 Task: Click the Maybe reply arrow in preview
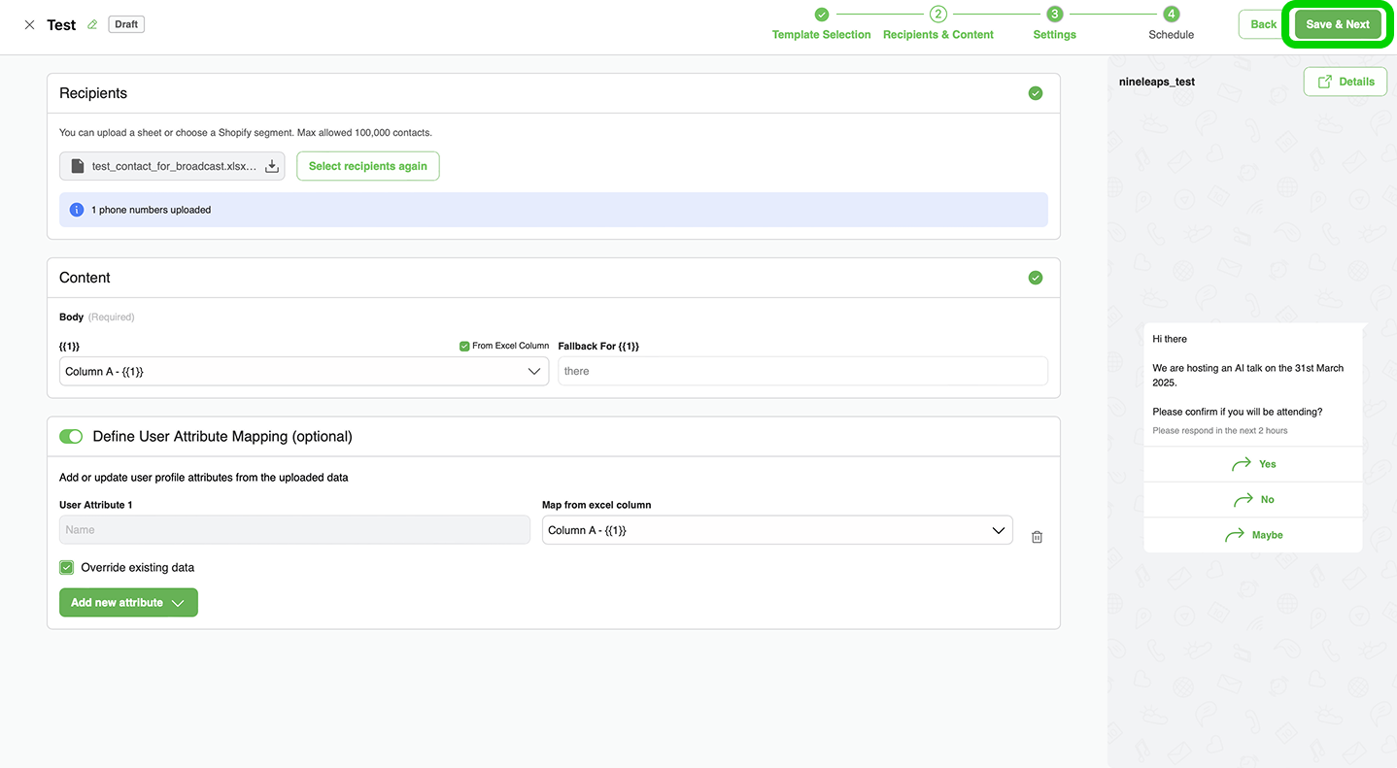click(1234, 535)
